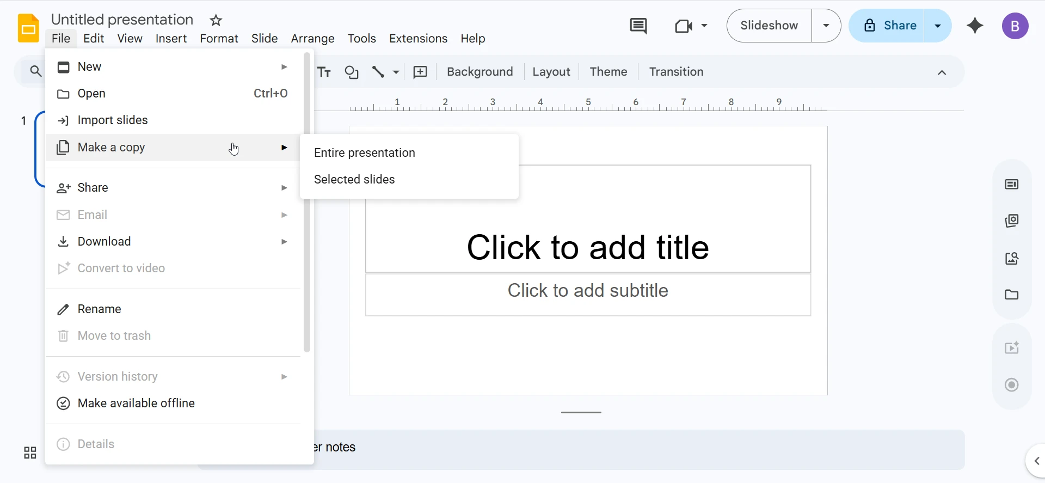
Task: Click the Slideshow button
Action: [769, 26]
